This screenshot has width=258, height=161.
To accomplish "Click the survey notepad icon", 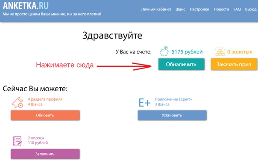I will pos(17,141).
